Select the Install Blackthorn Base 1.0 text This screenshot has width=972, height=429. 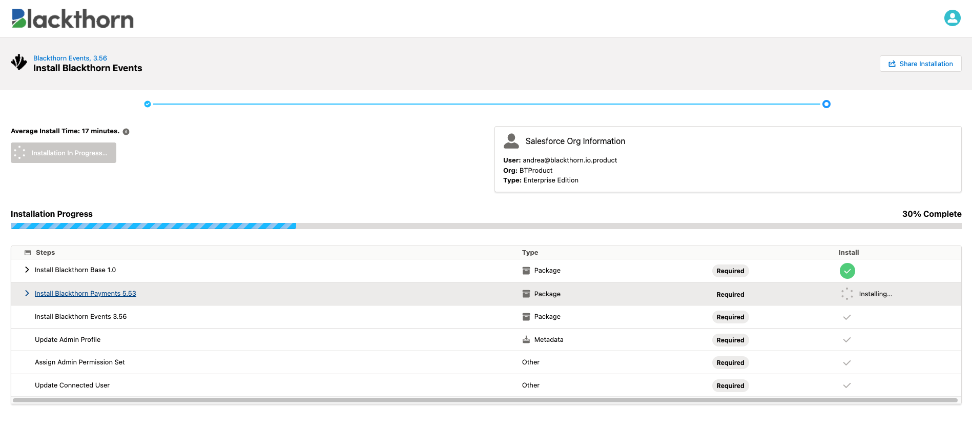(x=75, y=270)
